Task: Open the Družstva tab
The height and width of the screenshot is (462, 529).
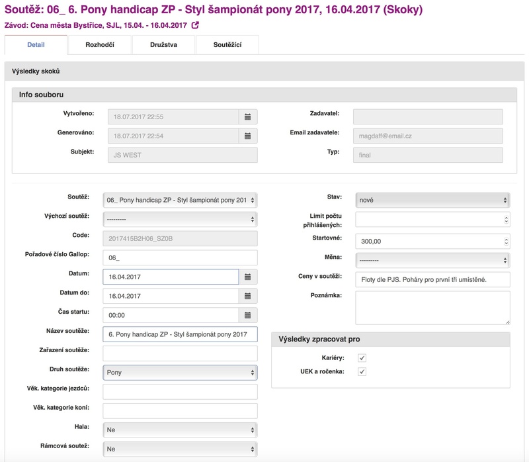Action: tap(163, 45)
